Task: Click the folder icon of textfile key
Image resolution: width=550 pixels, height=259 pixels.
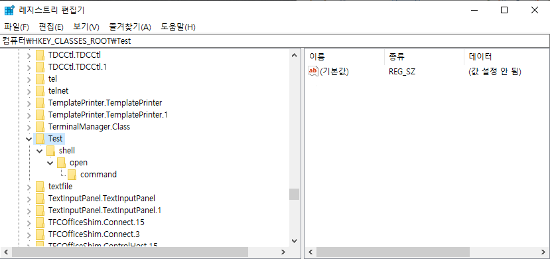Action: (40, 187)
